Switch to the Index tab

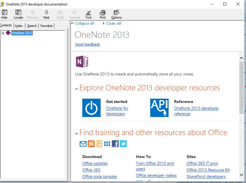pos(19,26)
